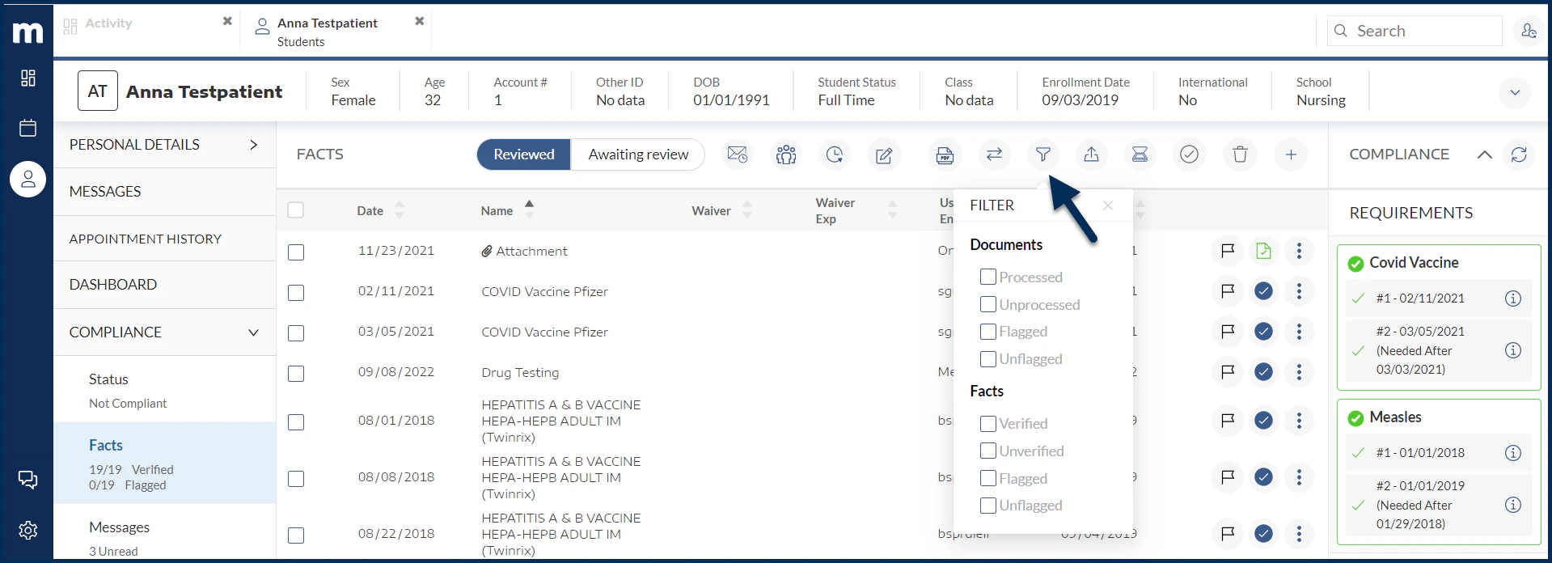Switch to the Reviewed tab
The image size is (1552, 563).
point(524,155)
